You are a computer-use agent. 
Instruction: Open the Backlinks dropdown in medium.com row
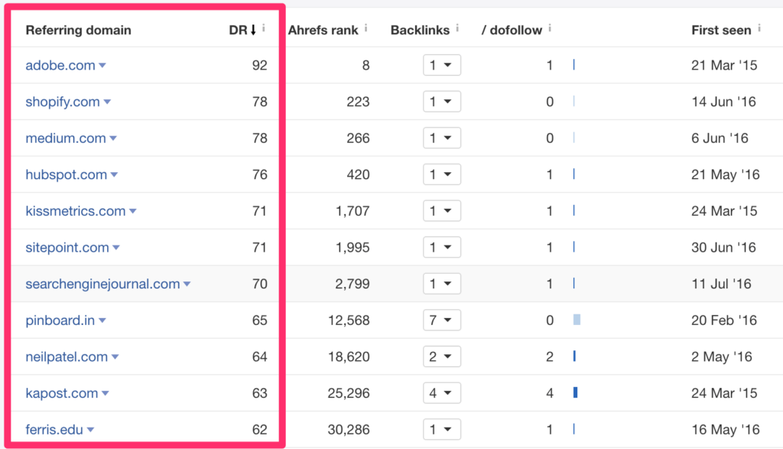point(441,138)
